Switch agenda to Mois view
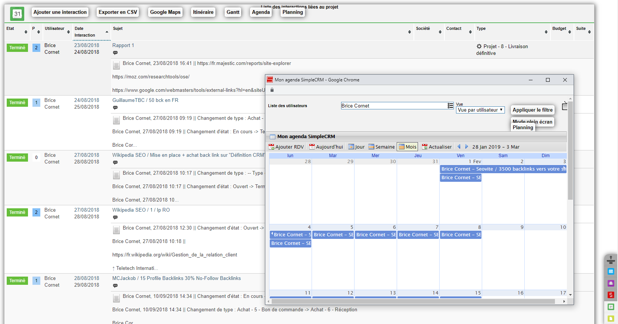 click(x=408, y=147)
